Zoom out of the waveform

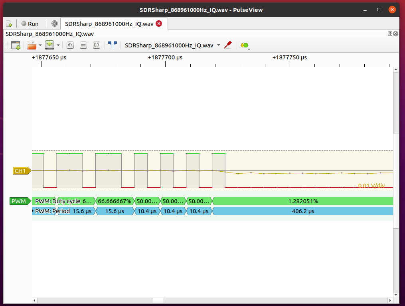tap(83, 45)
